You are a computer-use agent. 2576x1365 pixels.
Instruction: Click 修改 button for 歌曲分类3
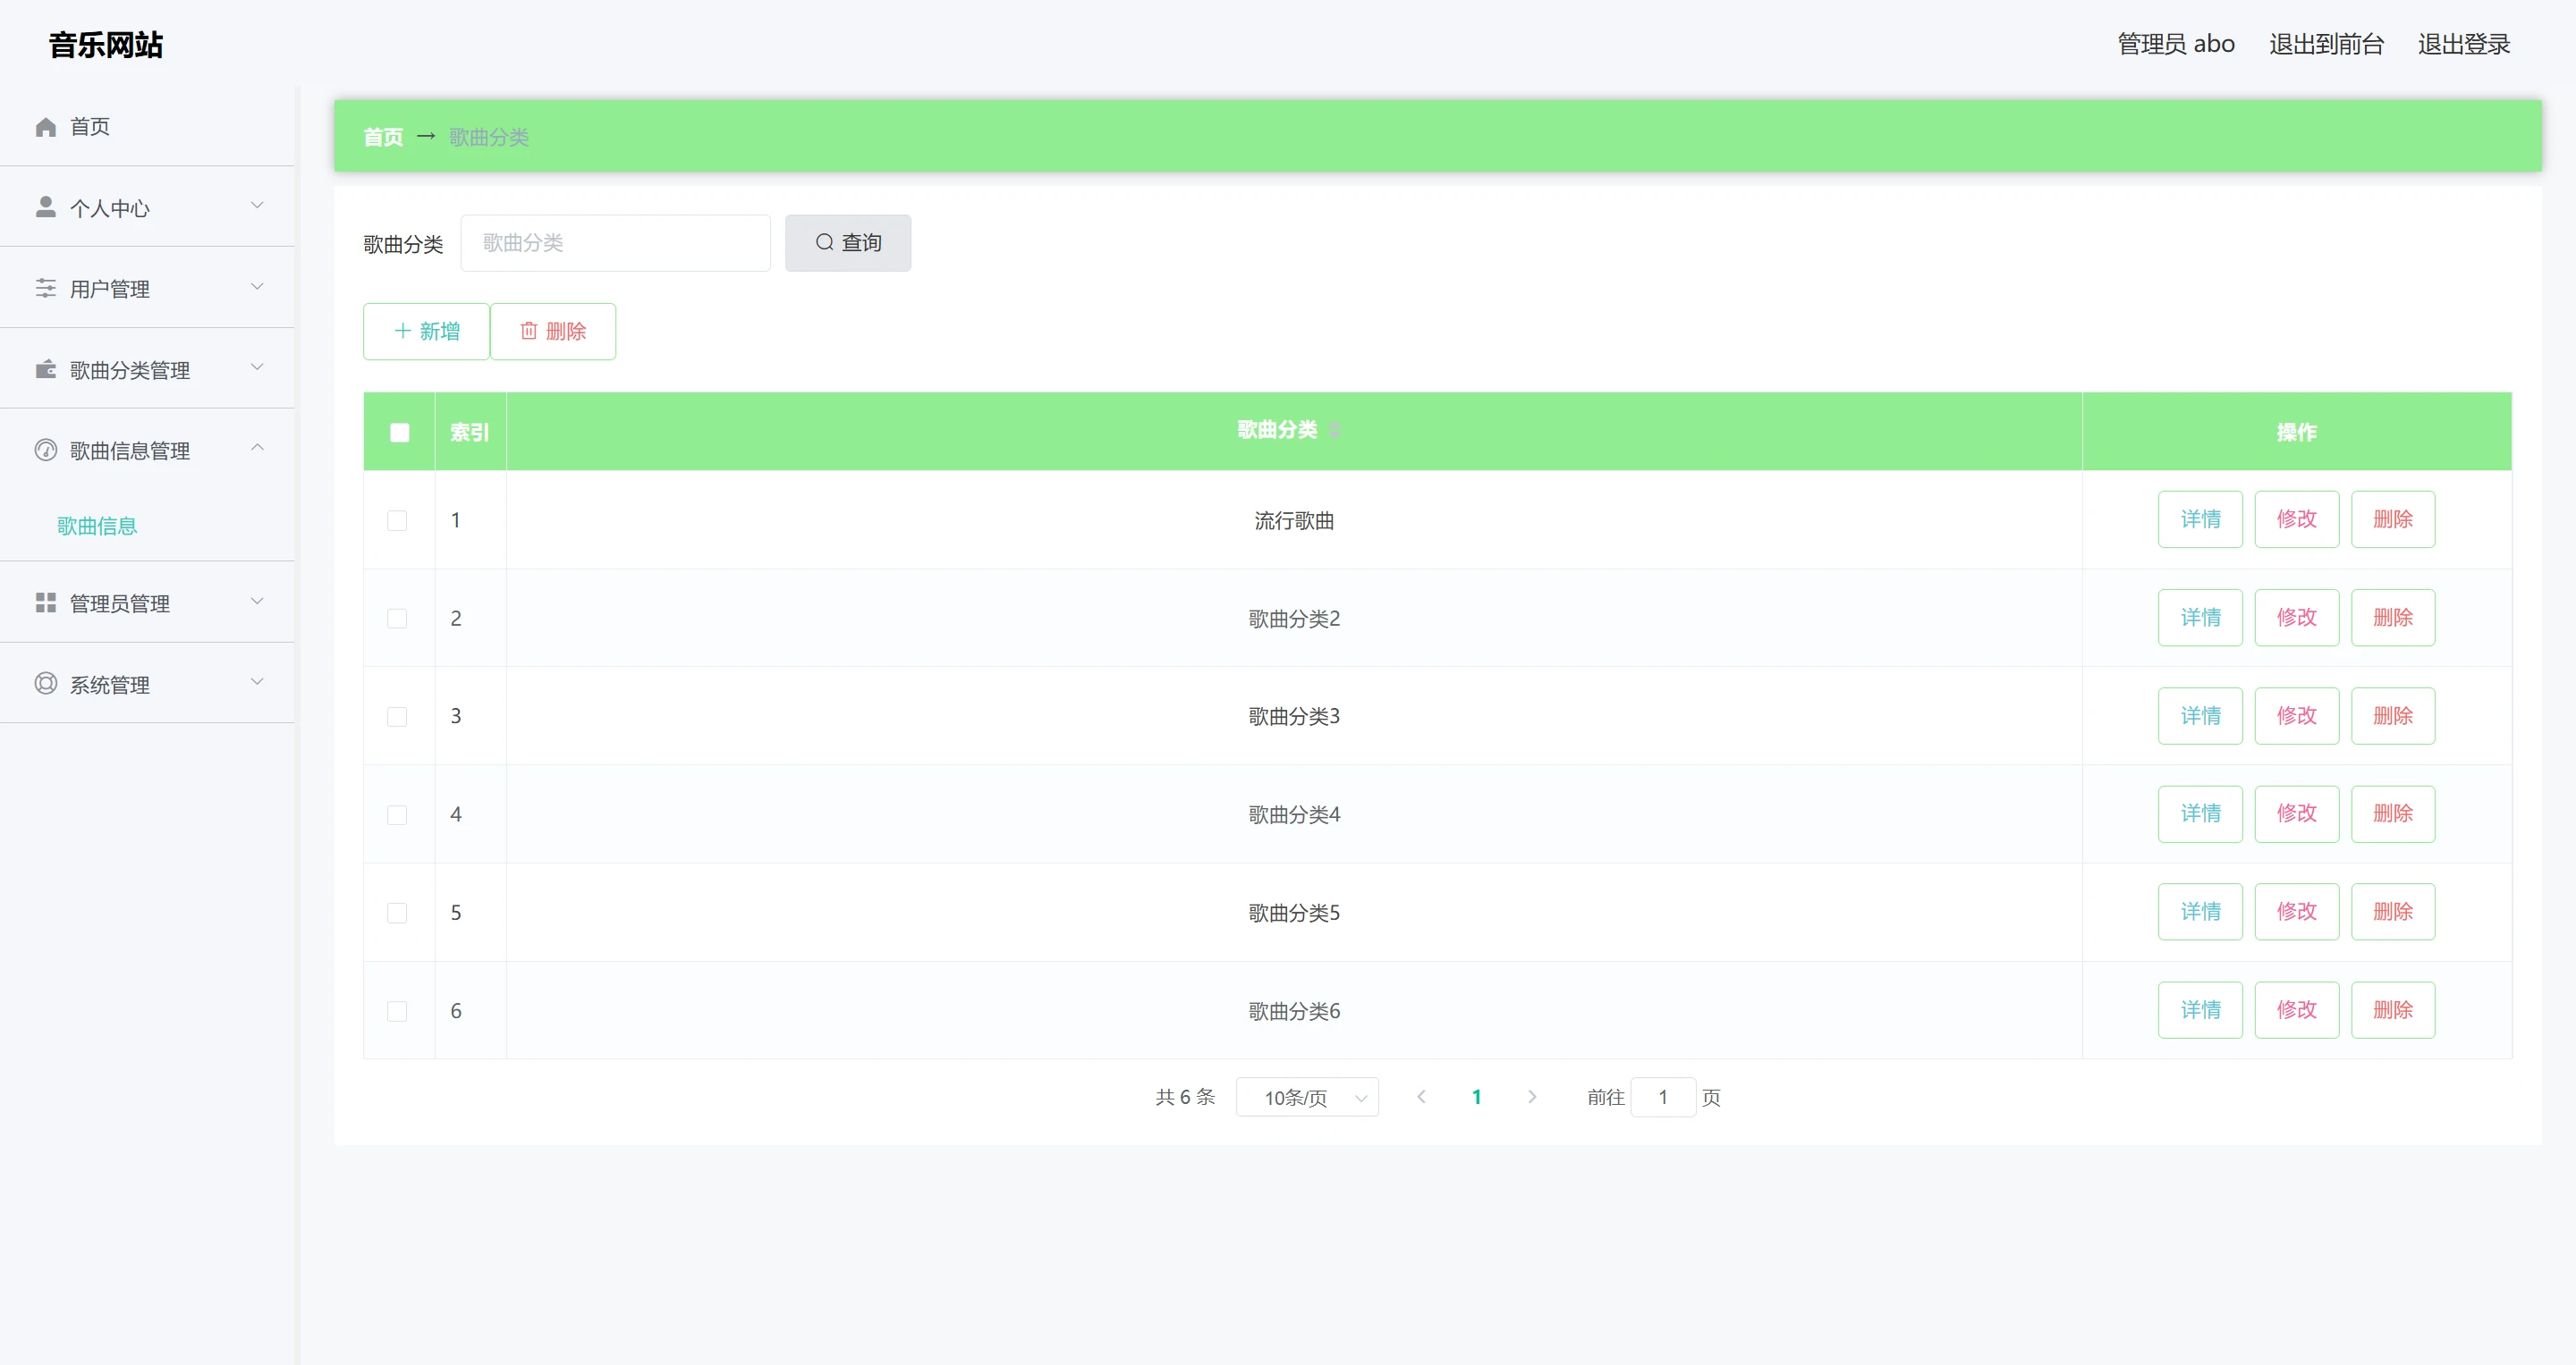pos(2296,715)
